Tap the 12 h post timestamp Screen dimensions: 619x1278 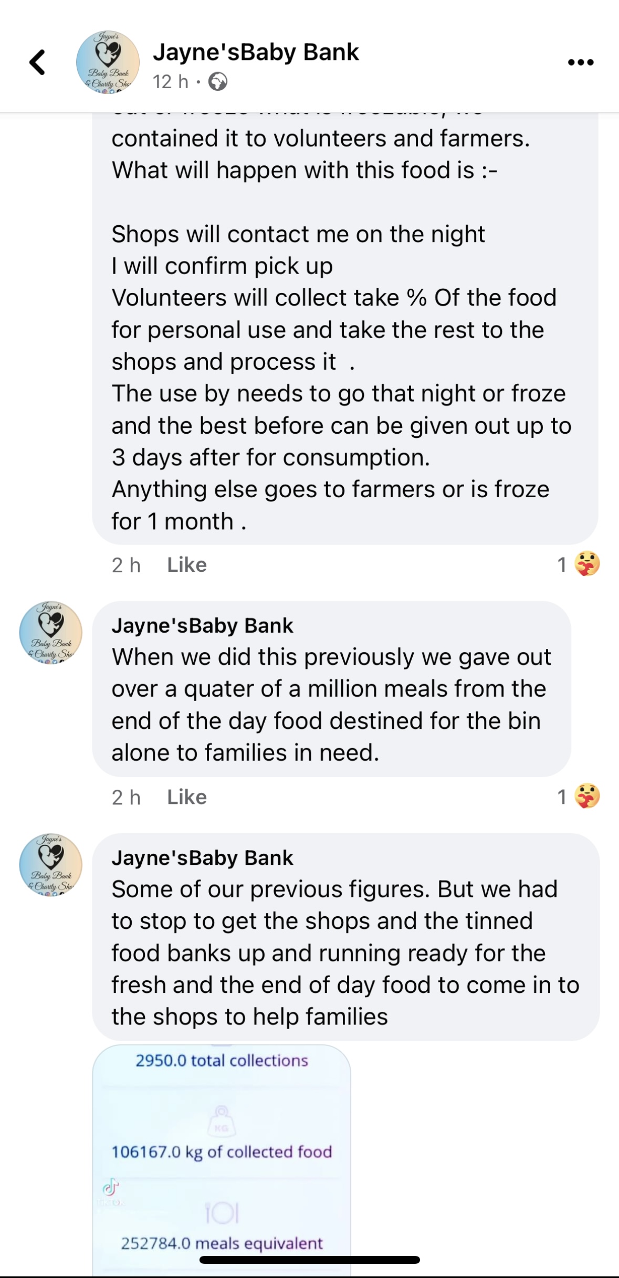click(x=170, y=82)
